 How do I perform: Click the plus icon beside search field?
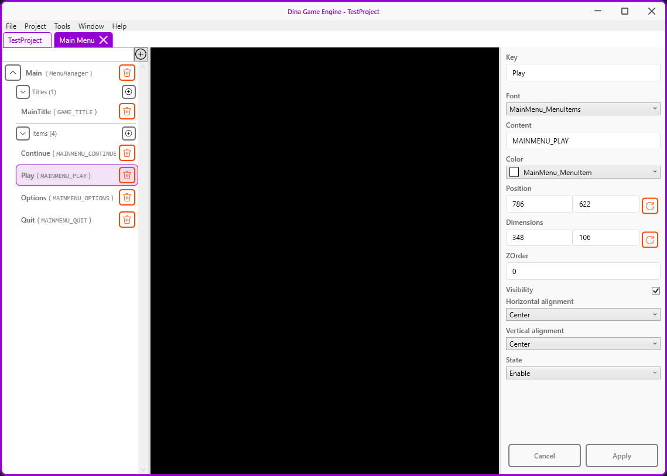click(x=141, y=54)
